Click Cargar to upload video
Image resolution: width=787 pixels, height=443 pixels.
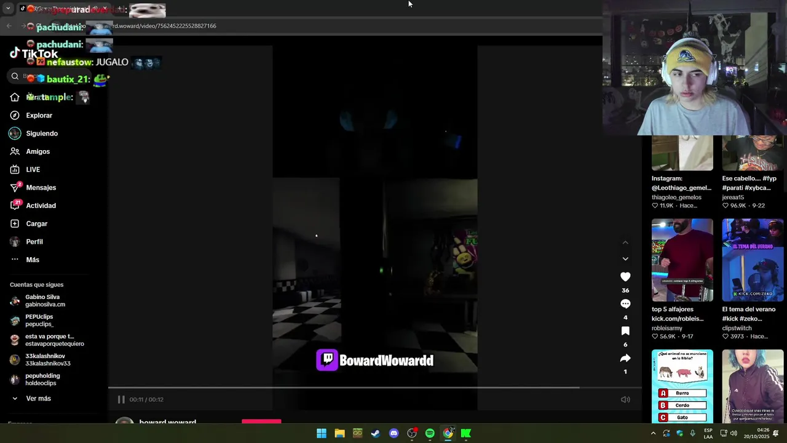(36, 223)
